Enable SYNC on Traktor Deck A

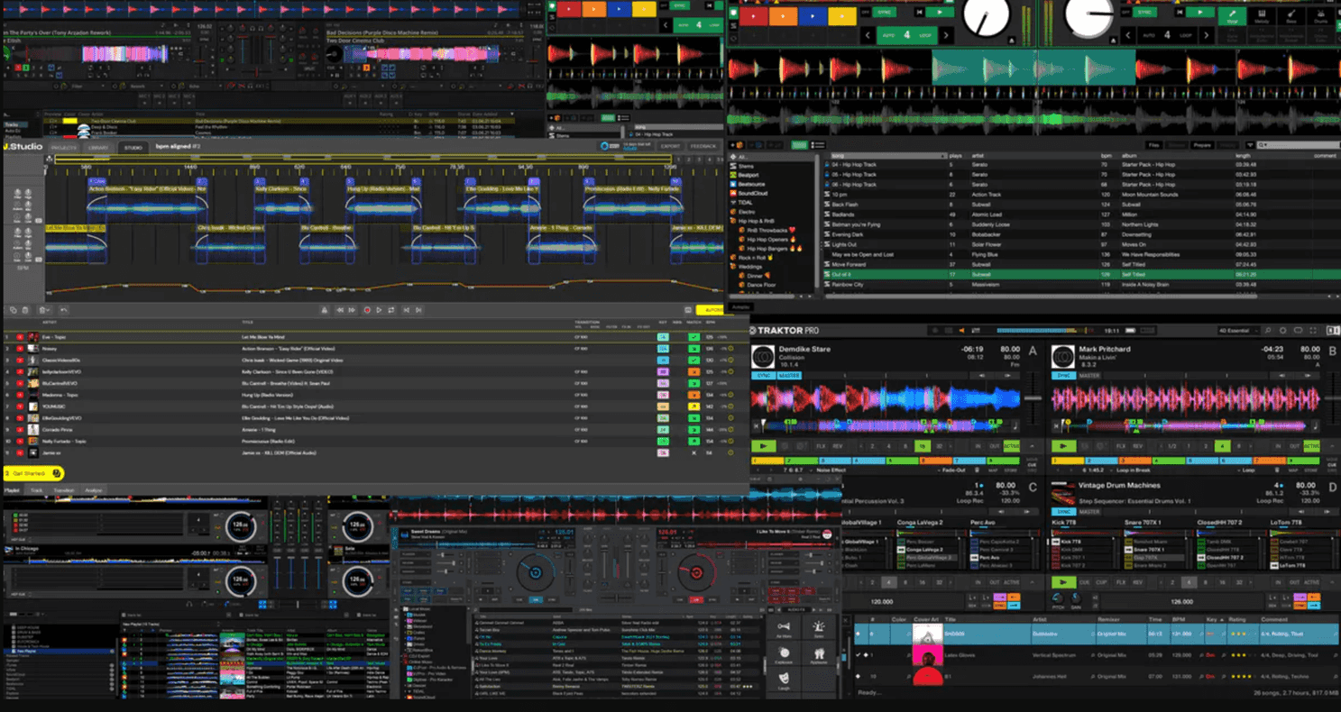point(764,376)
